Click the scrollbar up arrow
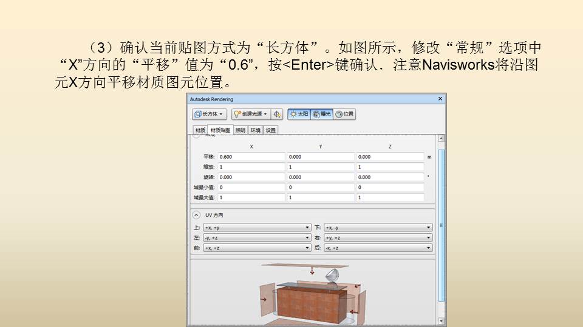Screen dimensions: 583x327 click(x=441, y=138)
